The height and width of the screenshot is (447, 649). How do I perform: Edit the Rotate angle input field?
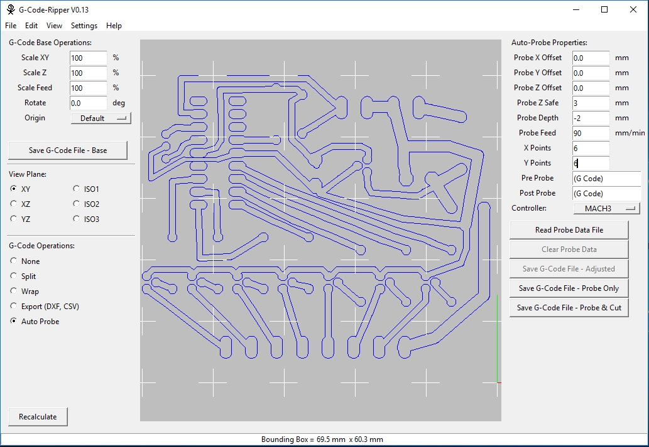88,103
